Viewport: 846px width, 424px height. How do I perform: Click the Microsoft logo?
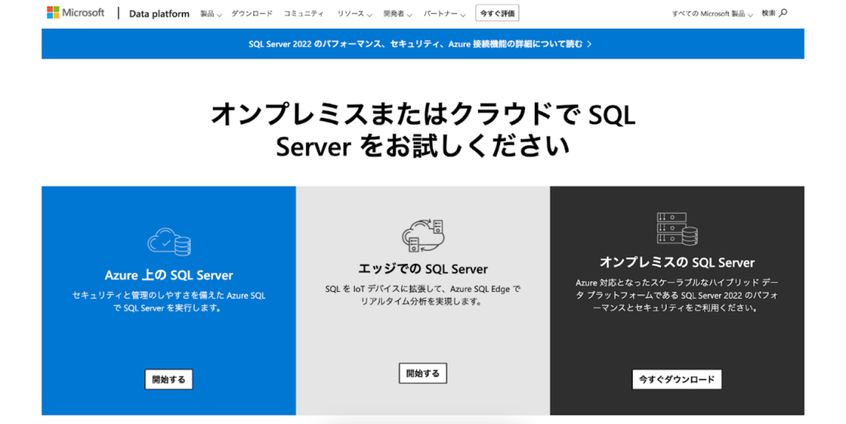[x=76, y=12]
